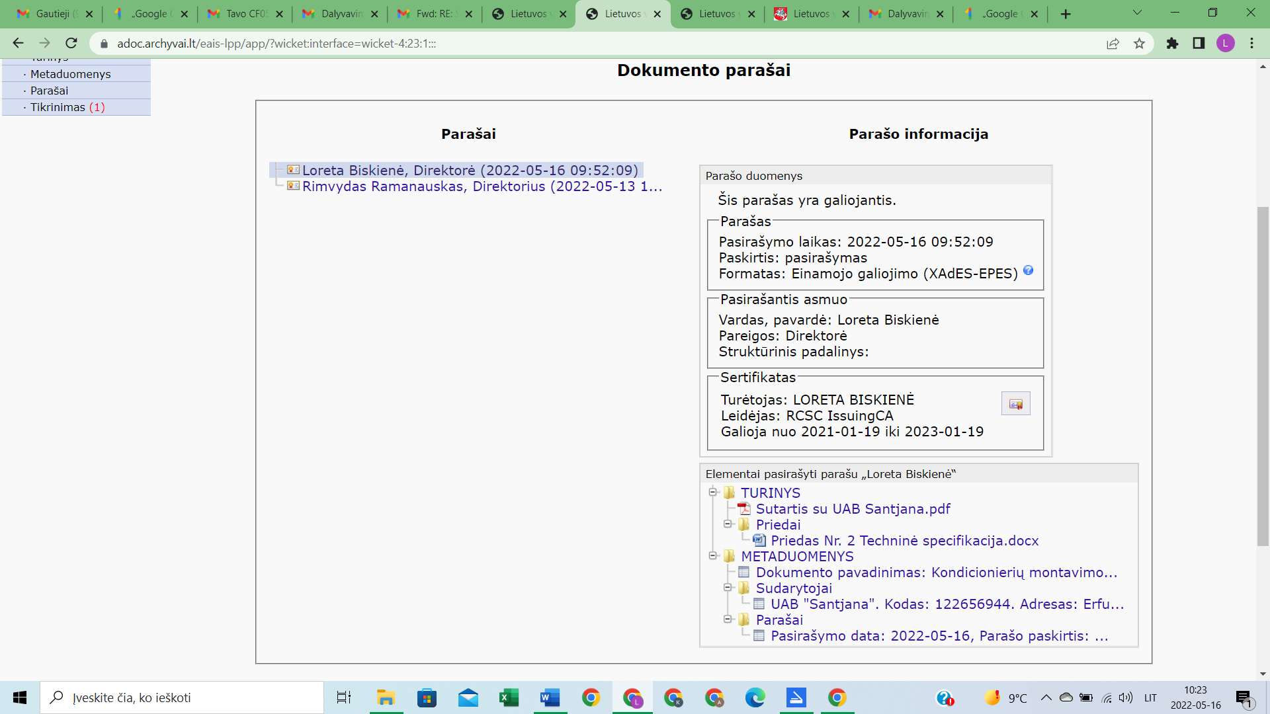1270x714 pixels.
Task: Click the share page icon
Action: click(x=1113, y=44)
